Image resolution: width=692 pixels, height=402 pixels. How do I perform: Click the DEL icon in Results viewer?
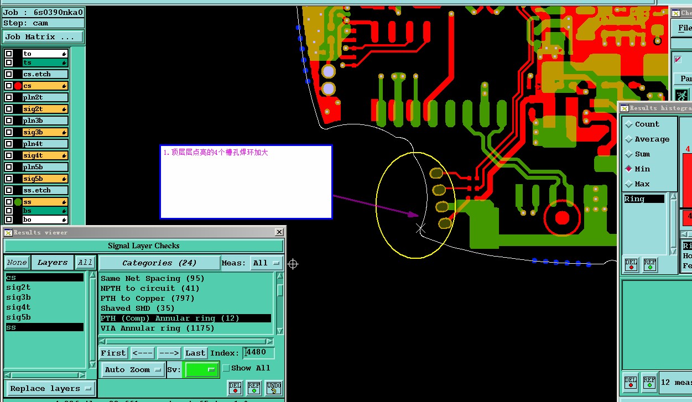pos(235,388)
